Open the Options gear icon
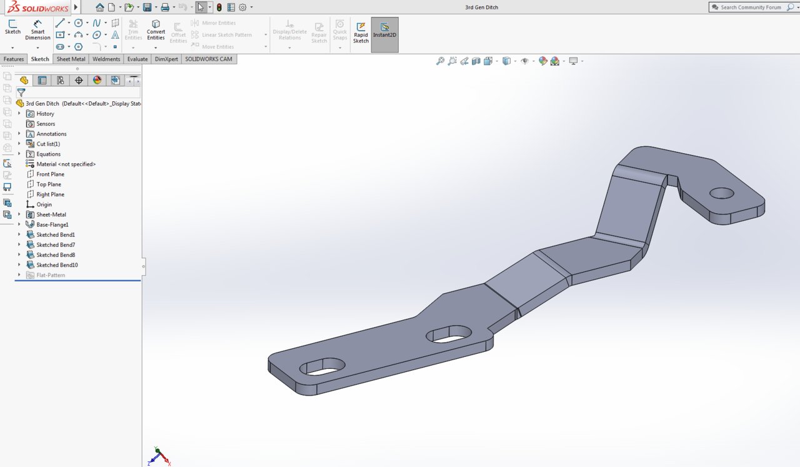 click(242, 8)
